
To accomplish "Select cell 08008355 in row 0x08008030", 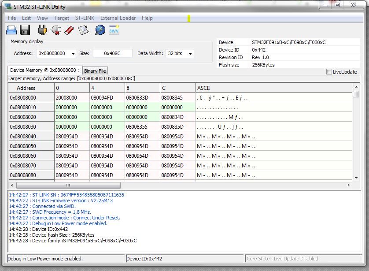I will pyautogui.click(x=142, y=126).
